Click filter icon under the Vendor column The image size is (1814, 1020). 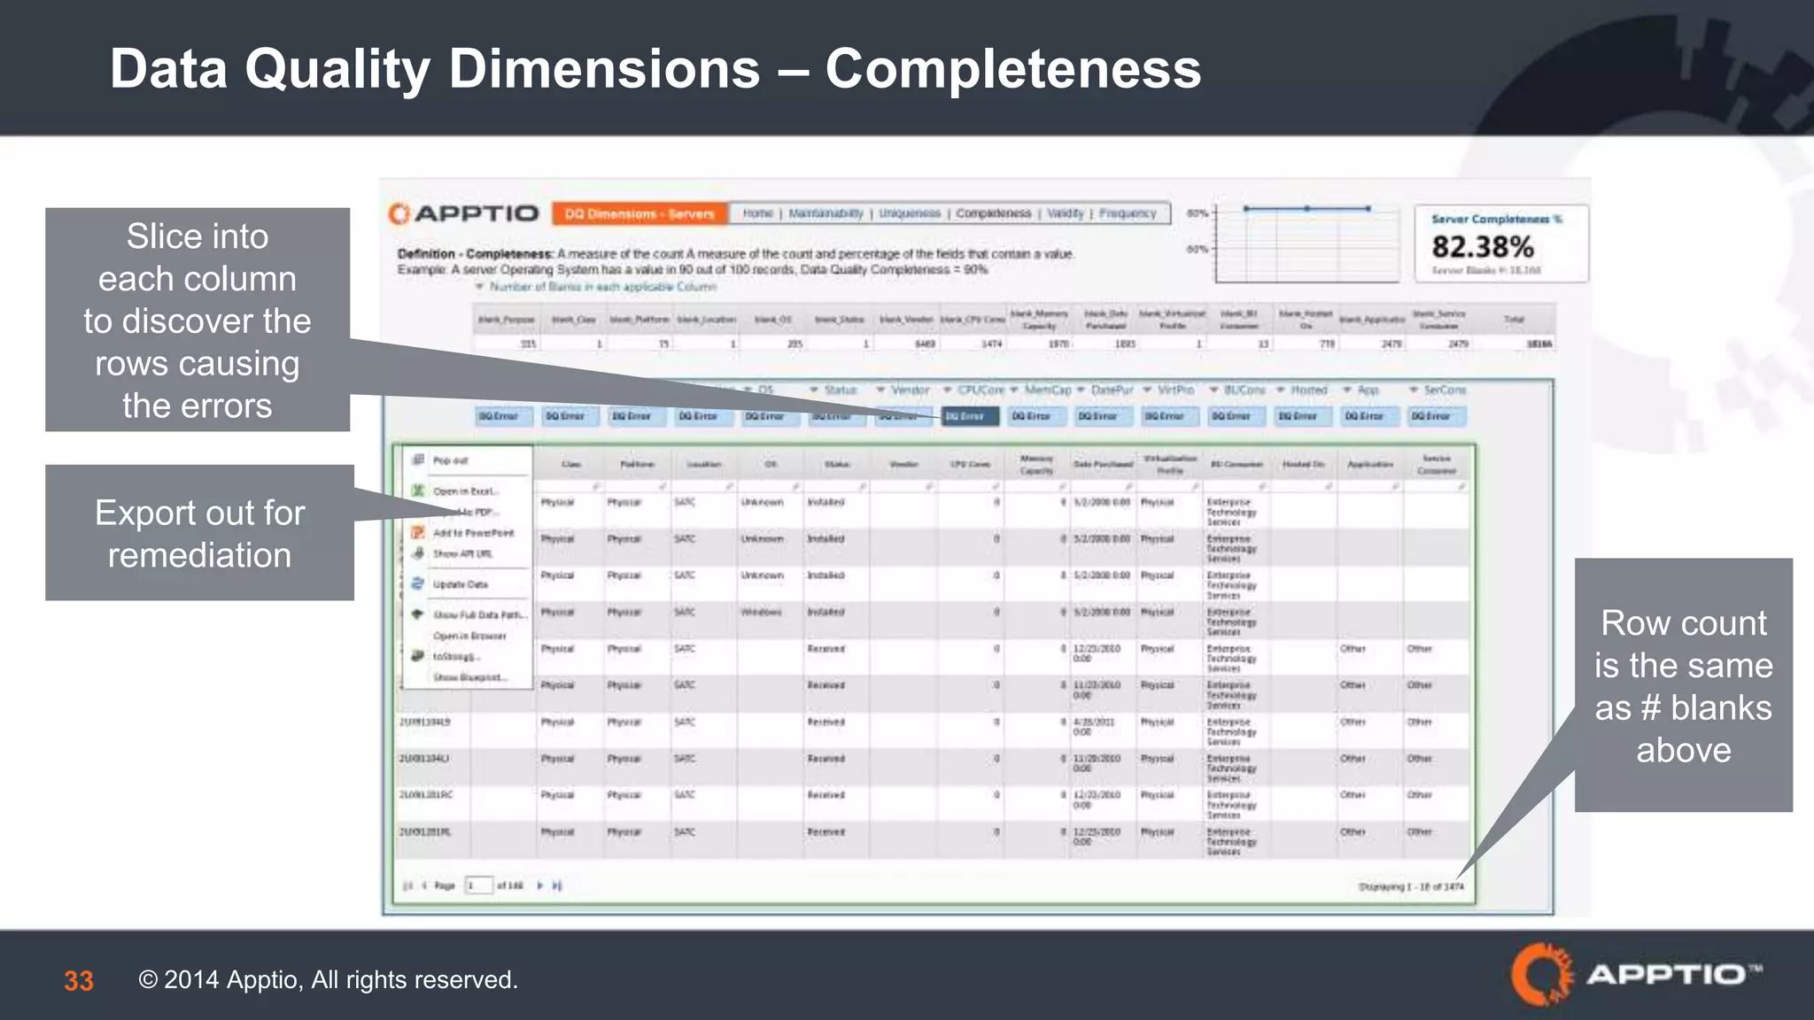point(929,486)
